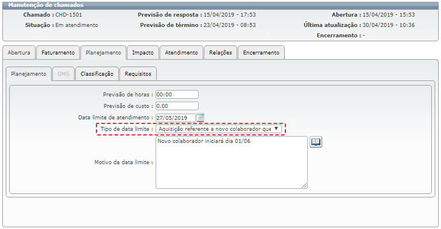Go to the Impacto tab
This screenshot has height=229, width=441.
pos(143,53)
